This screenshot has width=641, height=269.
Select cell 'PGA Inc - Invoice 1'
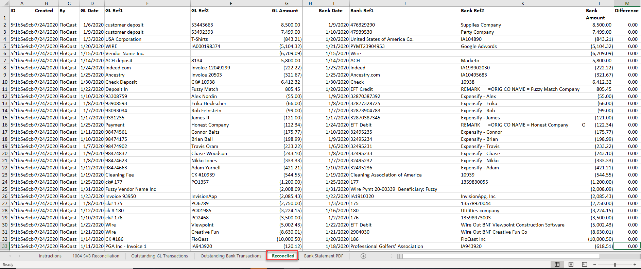tap(148, 246)
